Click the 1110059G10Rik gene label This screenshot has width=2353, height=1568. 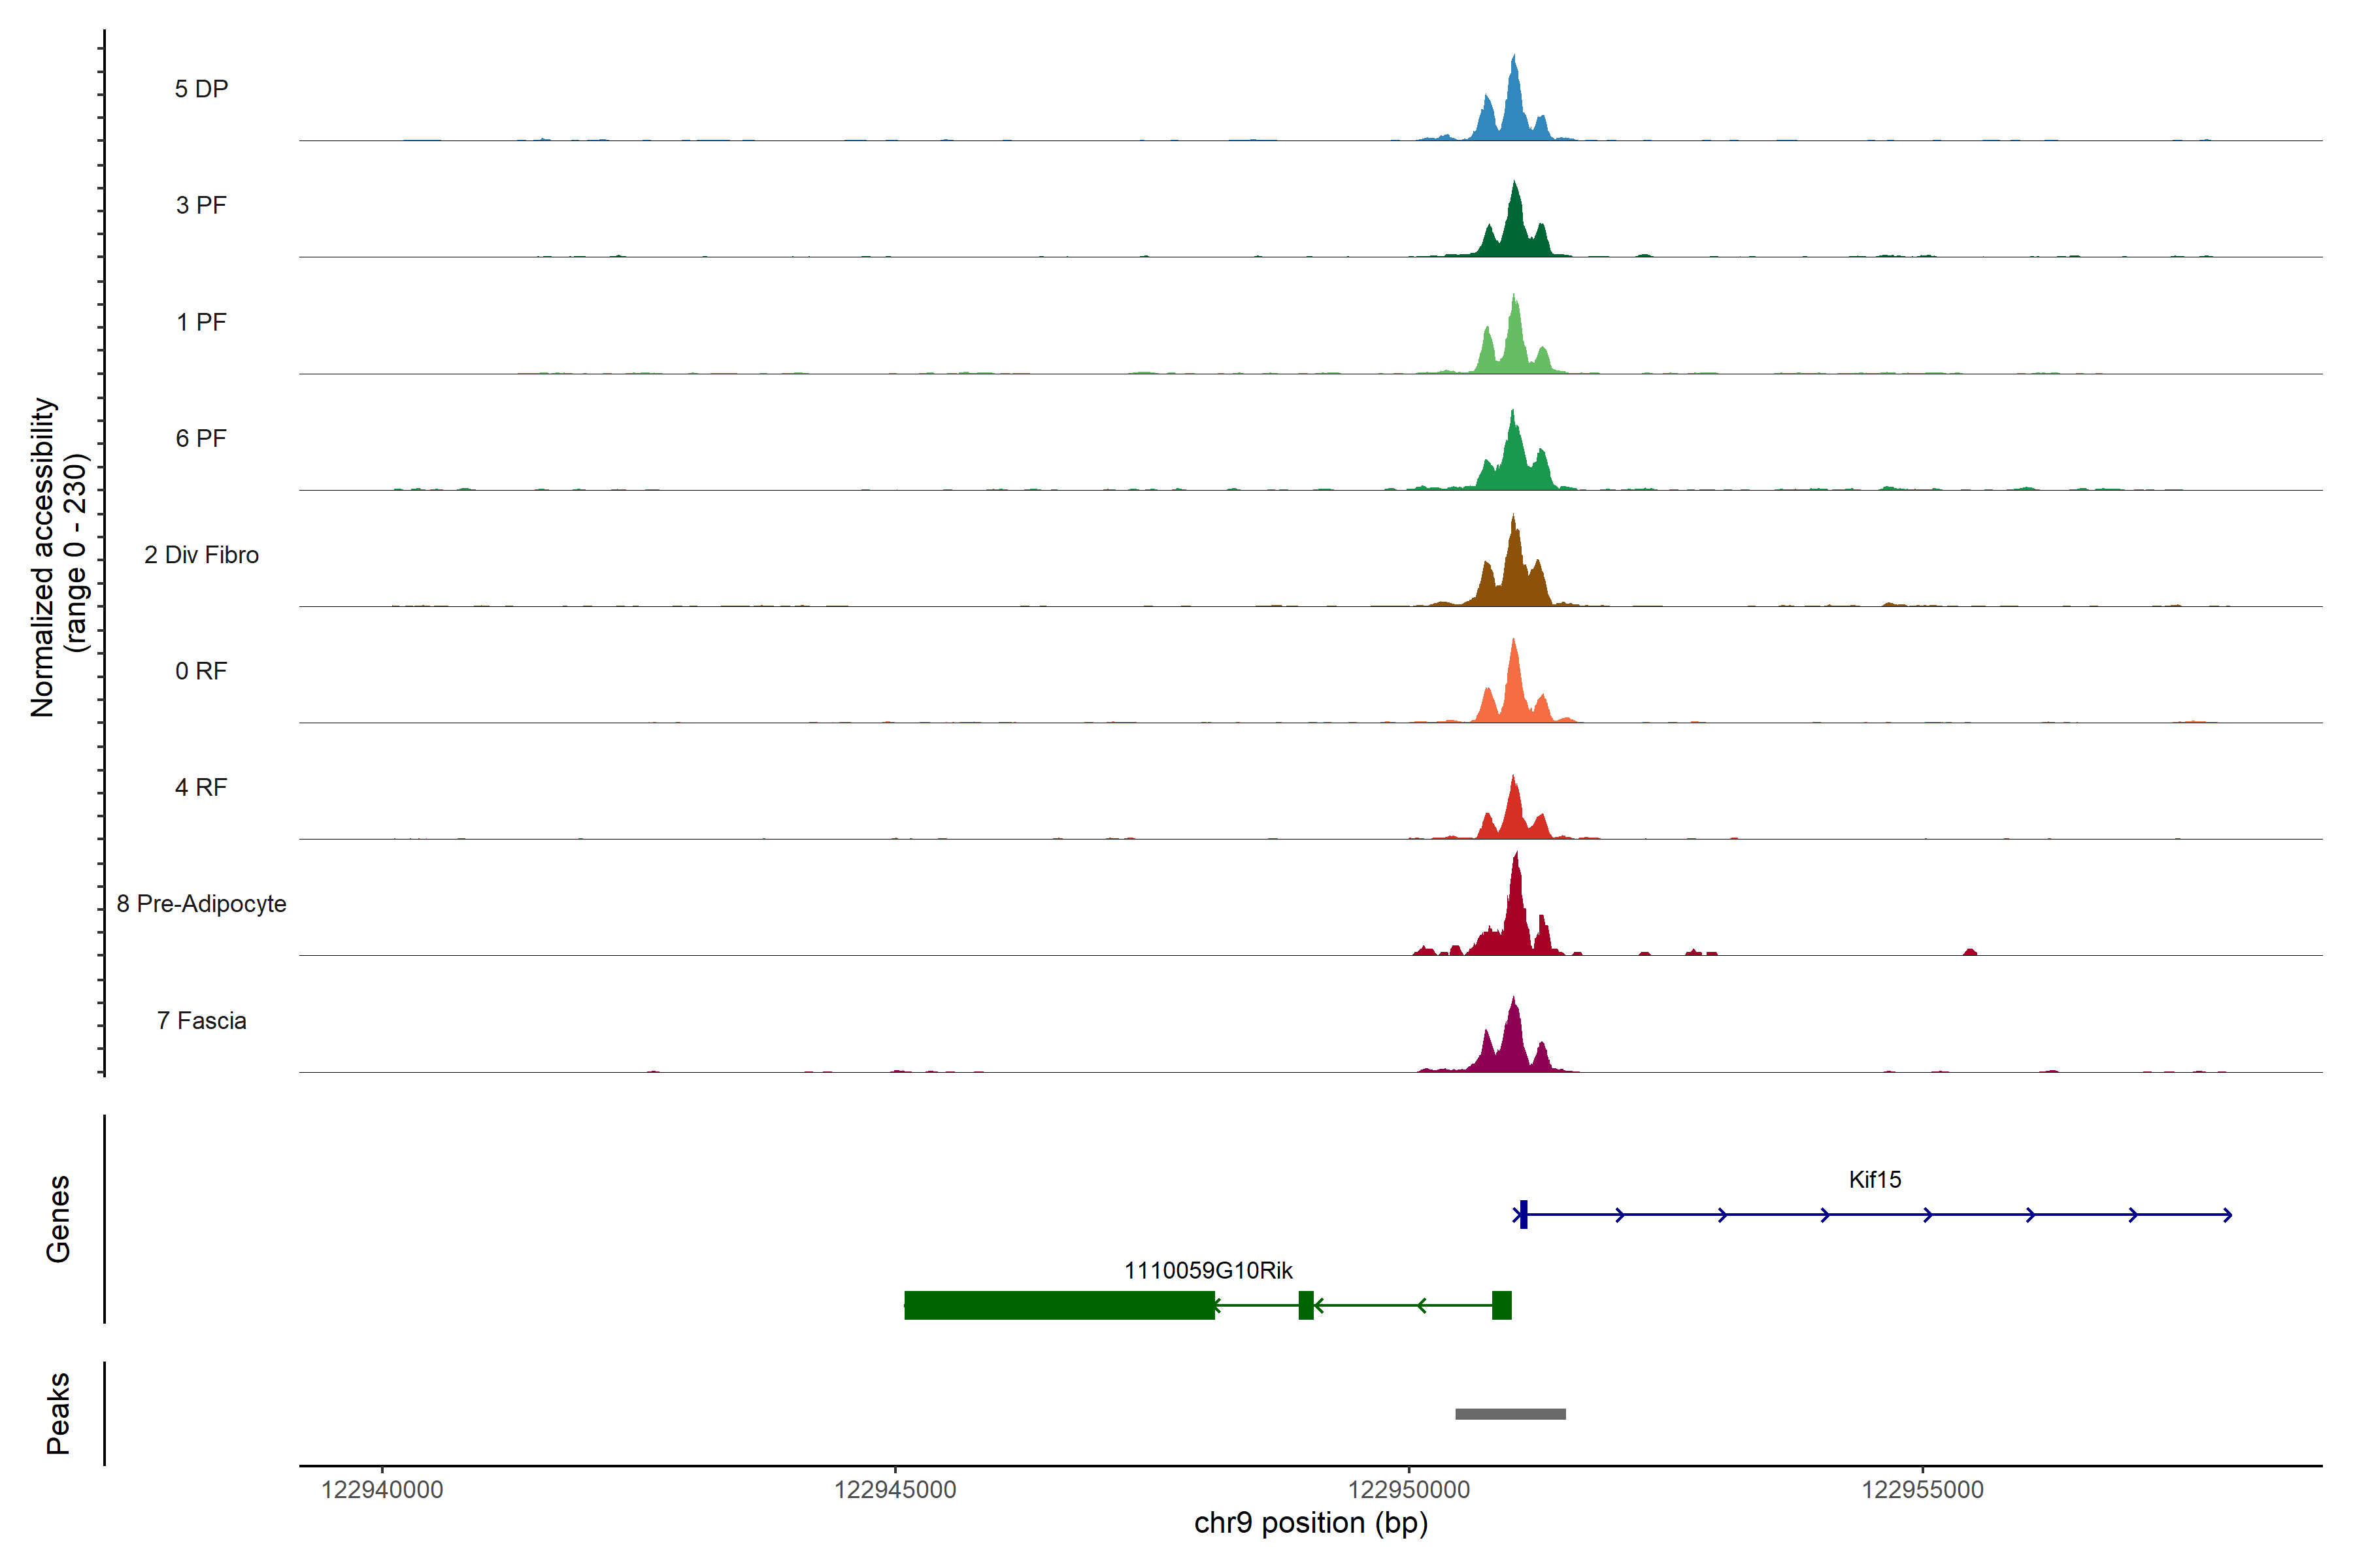[x=1207, y=1270]
